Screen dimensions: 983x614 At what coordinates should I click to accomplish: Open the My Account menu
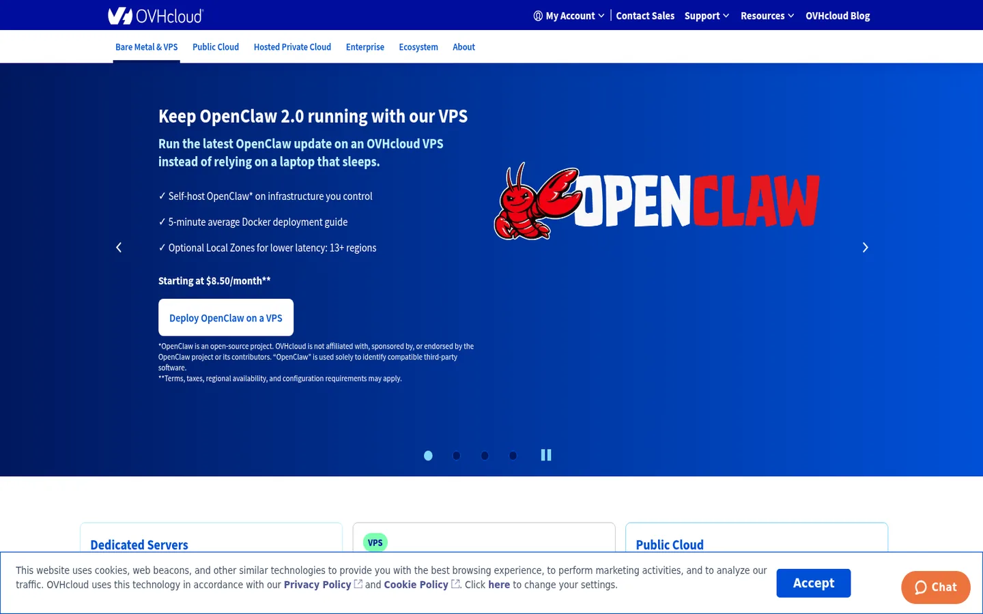[569, 16]
